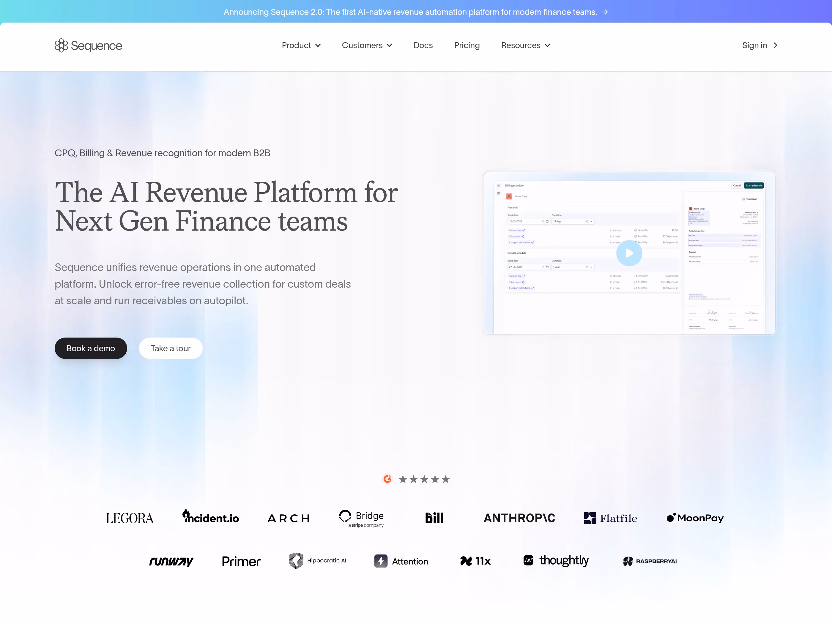
Task: Click the chevron next to Sign in
Action: (775, 45)
